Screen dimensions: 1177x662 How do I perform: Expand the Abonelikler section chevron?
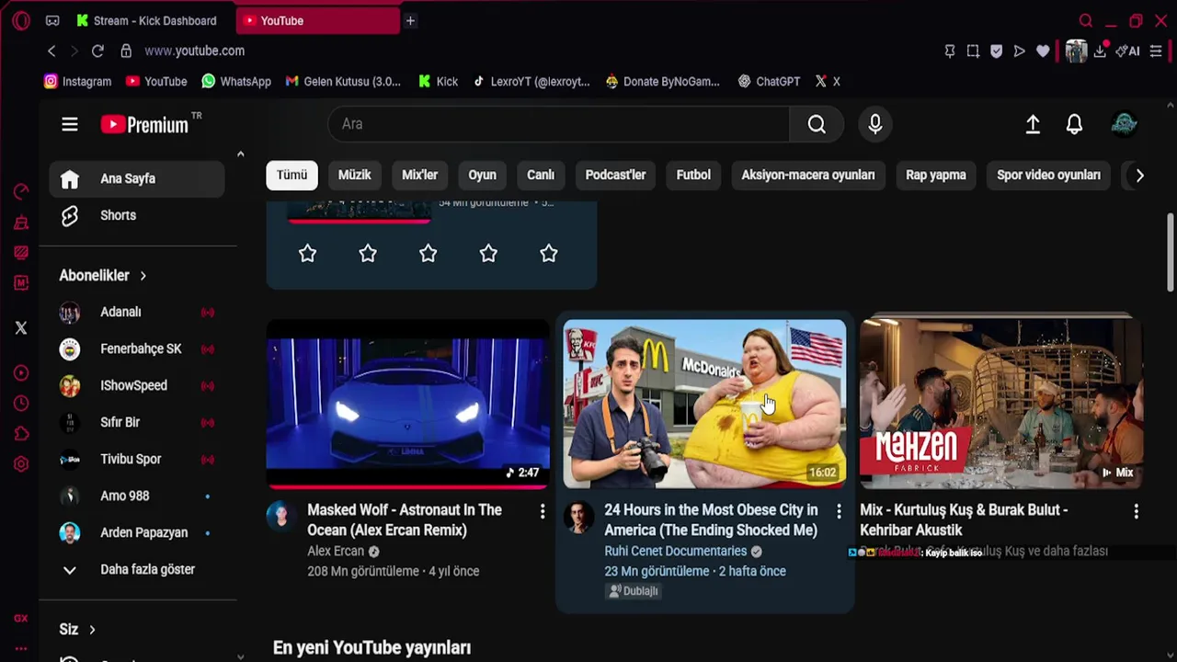[x=143, y=276]
